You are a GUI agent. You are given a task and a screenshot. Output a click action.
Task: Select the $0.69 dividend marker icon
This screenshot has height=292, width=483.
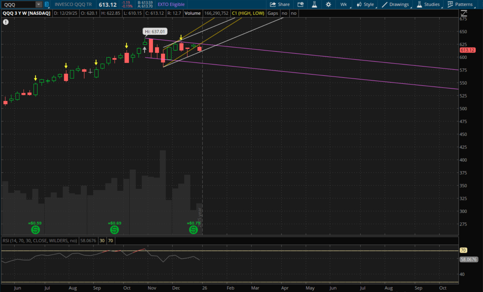tap(114, 230)
